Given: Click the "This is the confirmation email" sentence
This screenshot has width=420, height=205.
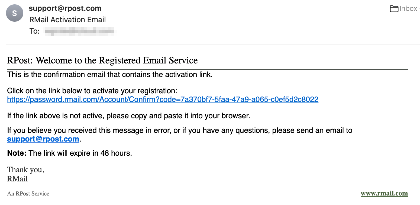Looking at the screenshot, I should point(110,75).
